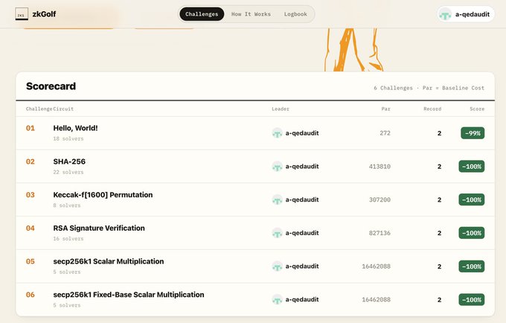Open the RSA Signature Verification challenge
The width and height of the screenshot is (506, 323).
(99, 228)
